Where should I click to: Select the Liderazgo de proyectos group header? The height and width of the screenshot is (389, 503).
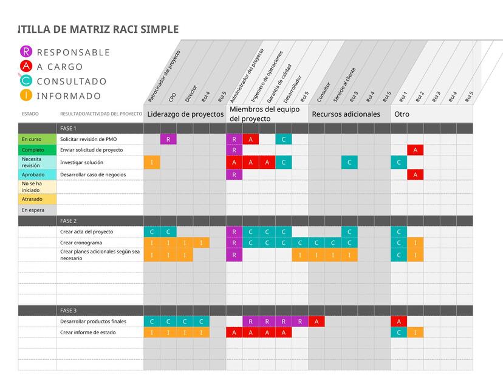[184, 114]
